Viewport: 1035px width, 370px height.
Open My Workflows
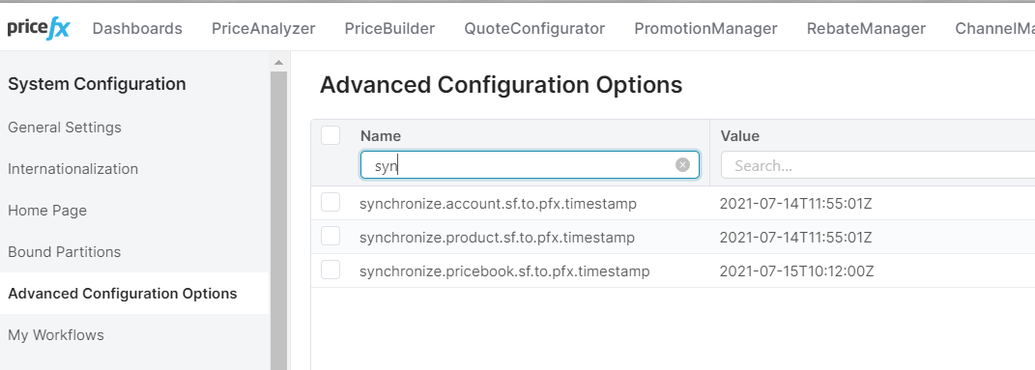[x=56, y=335]
